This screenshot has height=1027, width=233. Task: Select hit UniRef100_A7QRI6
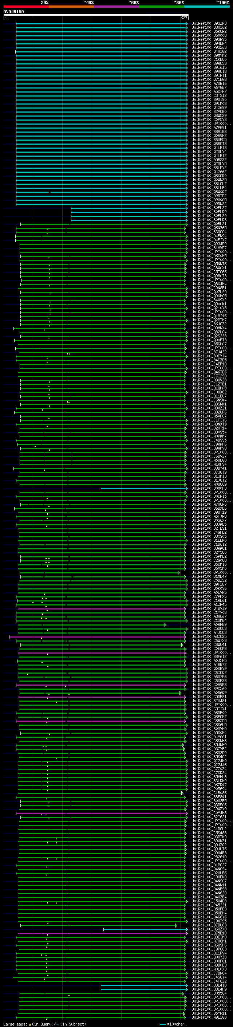[209, 84]
